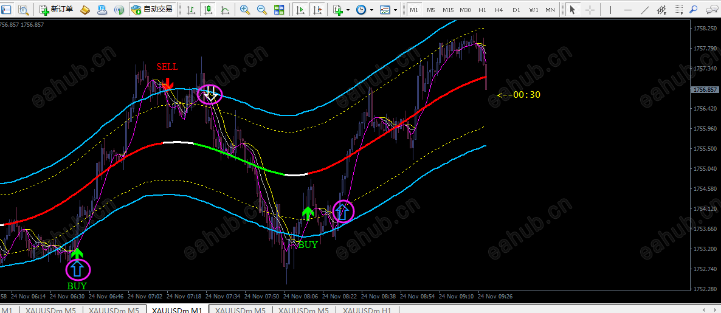This screenshot has width=721, height=313.
Task: Click the 1758.250 price scale value
Action: [705, 28]
